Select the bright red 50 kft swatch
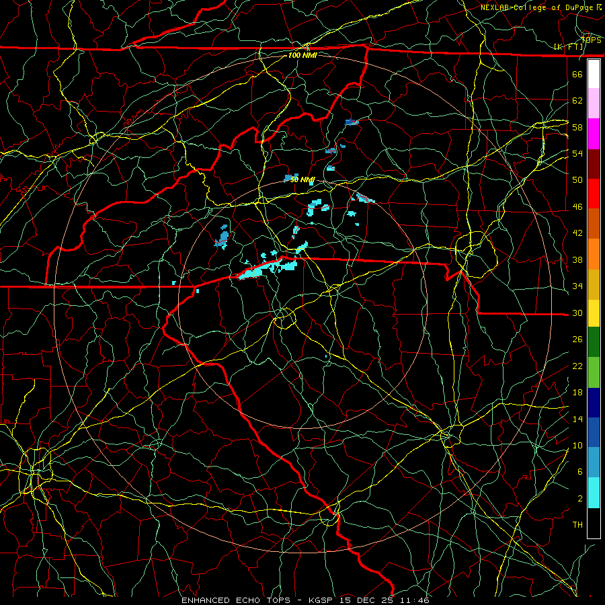 pyautogui.click(x=594, y=194)
